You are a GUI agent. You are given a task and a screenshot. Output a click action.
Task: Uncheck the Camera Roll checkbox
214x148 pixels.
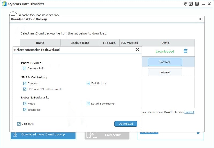point(25,68)
